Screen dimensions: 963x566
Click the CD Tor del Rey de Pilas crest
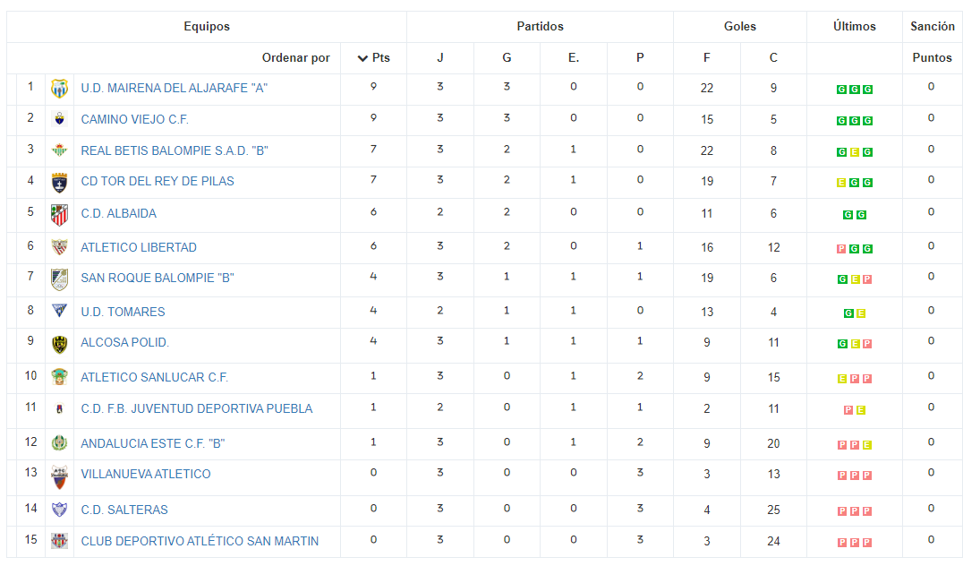60,183
